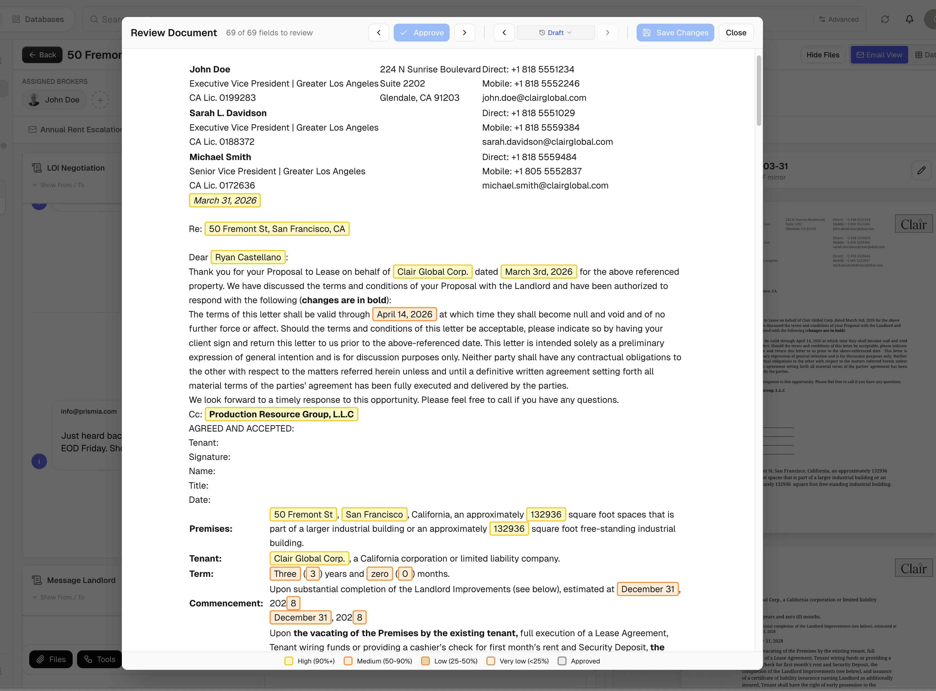Toggle the Low (25-50%) color swatch
936x691 pixels.
click(x=425, y=661)
